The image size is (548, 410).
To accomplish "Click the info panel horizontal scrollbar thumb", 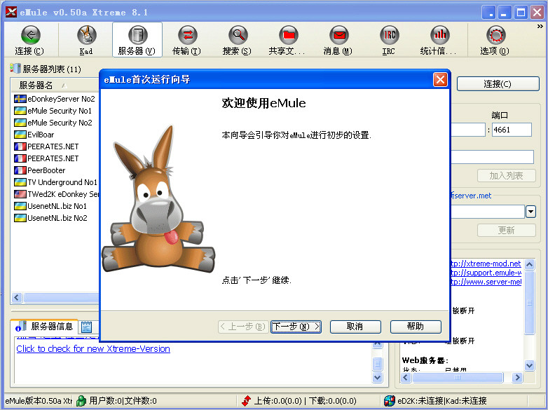I will tap(458, 378).
